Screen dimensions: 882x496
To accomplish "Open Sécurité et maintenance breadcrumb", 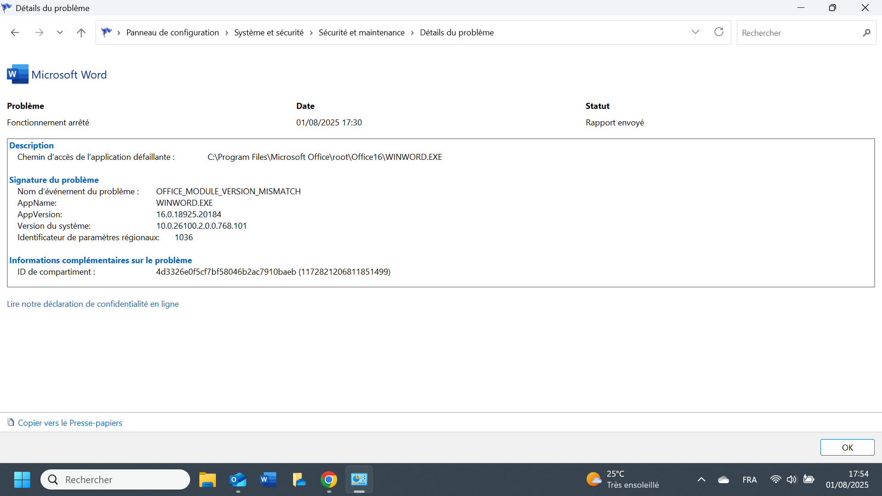I will [x=362, y=33].
